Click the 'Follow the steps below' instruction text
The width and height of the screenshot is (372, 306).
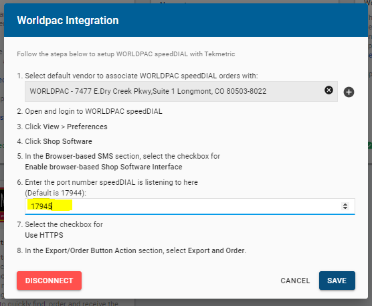pos(126,54)
